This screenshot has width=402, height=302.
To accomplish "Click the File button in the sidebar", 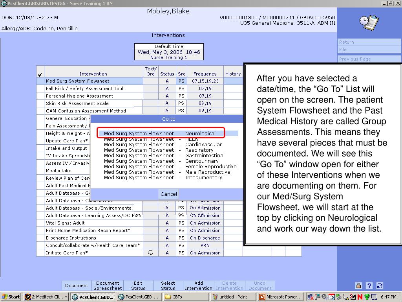I will point(369,50).
